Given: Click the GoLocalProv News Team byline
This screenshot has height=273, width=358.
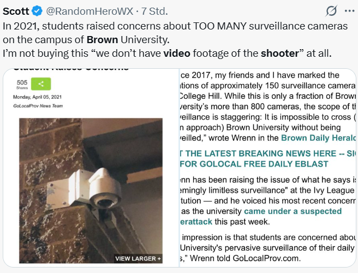Looking at the screenshot, I should coord(38,106).
